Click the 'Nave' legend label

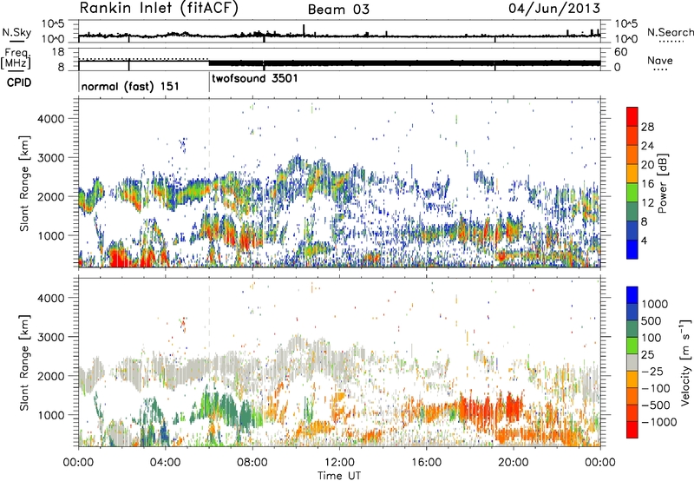pos(660,60)
